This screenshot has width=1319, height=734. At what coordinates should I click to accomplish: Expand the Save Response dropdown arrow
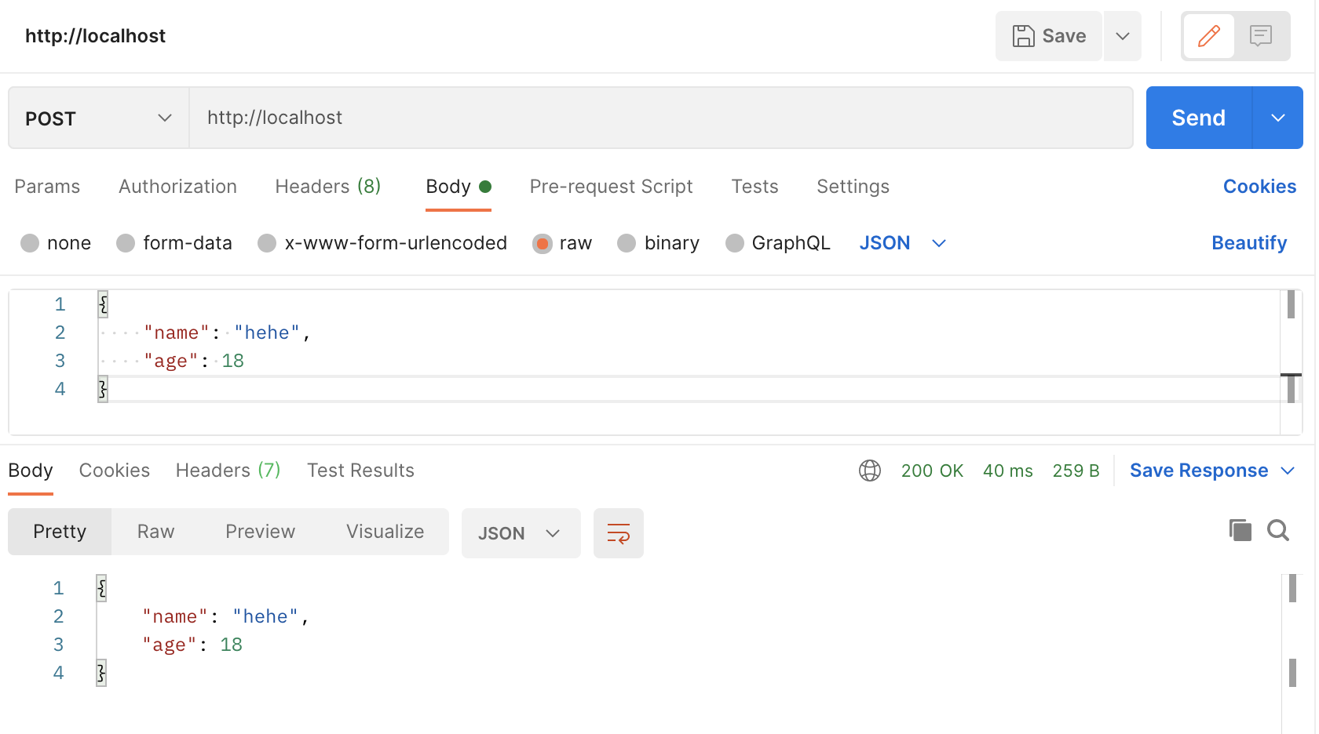(1288, 471)
